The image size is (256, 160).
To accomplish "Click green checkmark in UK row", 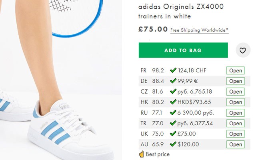I will pos(173,134).
